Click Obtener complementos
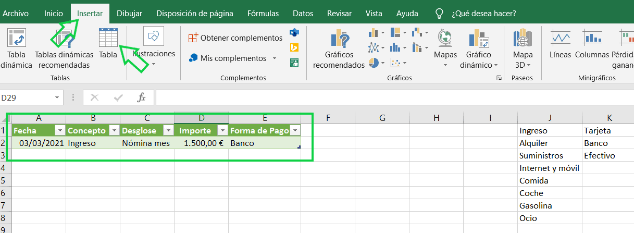 (x=235, y=38)
